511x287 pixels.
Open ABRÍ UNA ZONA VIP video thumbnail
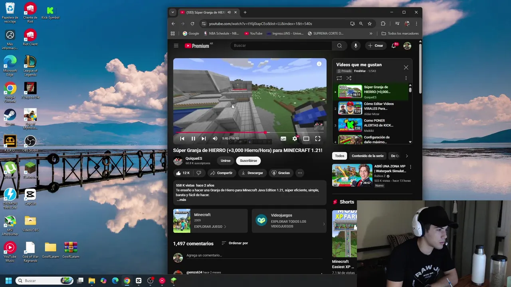(352, 175)
